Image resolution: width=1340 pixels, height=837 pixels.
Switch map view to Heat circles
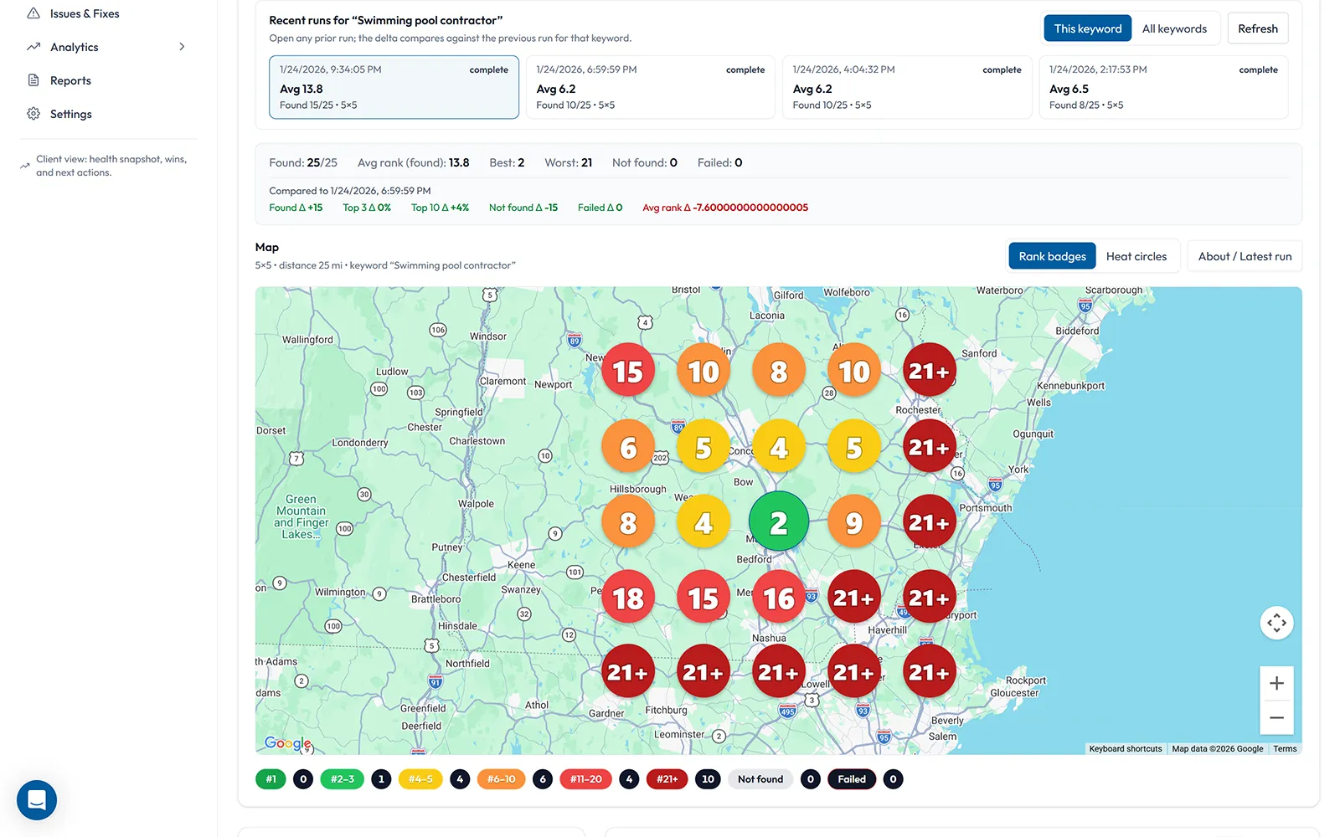[1137, 256]
